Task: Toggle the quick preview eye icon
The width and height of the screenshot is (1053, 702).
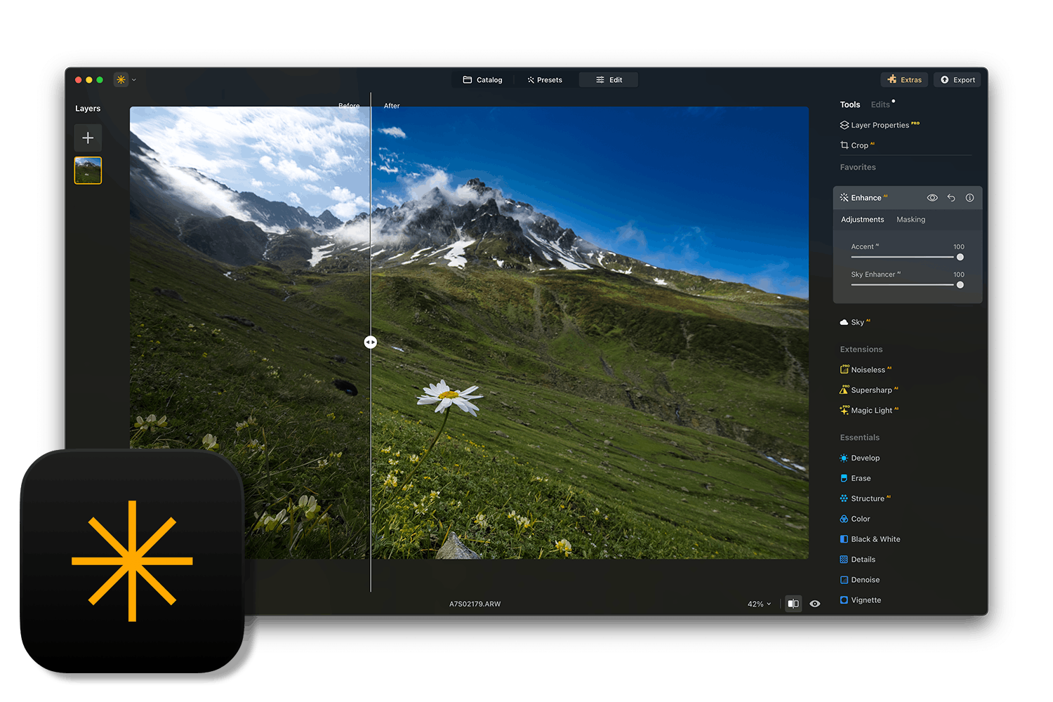Action: [815, 604]
